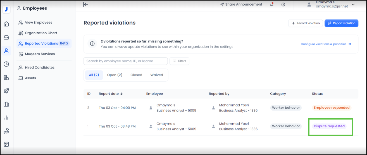Click the home icon in left rail
367x155 pixels.
(x=6, y=24)
